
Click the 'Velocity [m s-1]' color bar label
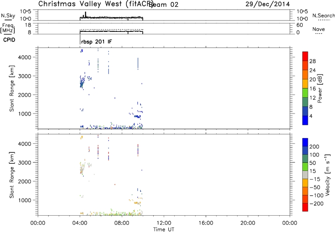pos(327,175)
